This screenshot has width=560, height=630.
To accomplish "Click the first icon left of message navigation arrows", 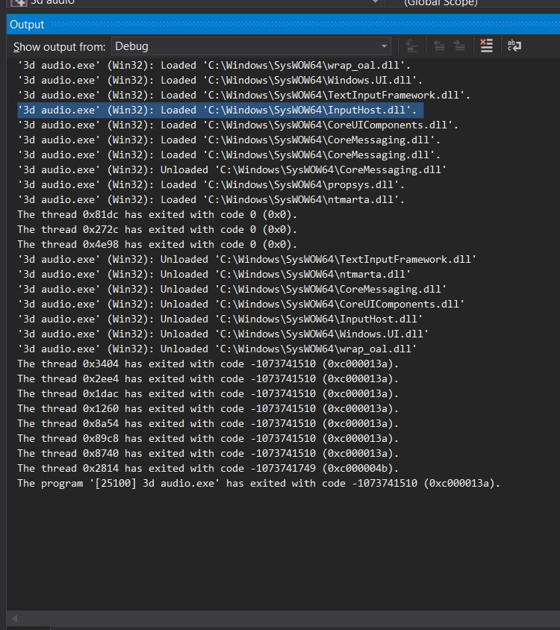I will (x=411, y=46).
